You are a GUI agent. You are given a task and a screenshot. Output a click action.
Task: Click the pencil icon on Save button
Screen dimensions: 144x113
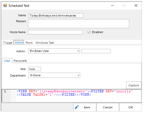[77, 107]
